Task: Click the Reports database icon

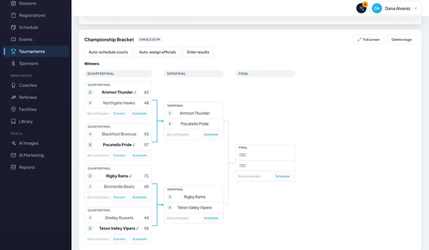Action: [13, 167]
